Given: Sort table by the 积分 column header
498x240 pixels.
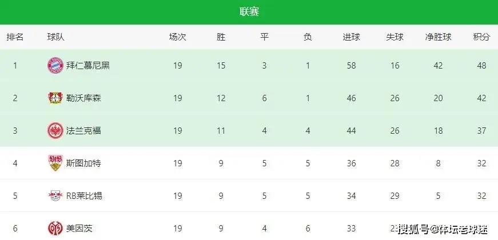Looking at the screenshot, I should [481, 37].
